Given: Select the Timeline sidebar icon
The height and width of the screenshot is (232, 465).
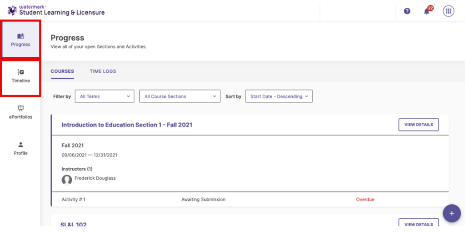Looking at the screenshot, I should pos(20,72).
